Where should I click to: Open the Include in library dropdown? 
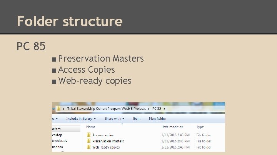[x=81, y=118]
